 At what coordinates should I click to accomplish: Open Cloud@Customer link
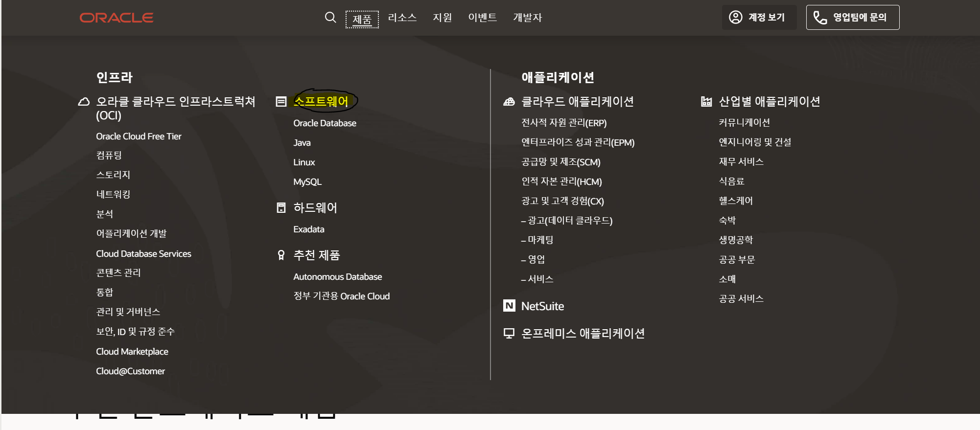coord(130,371)
